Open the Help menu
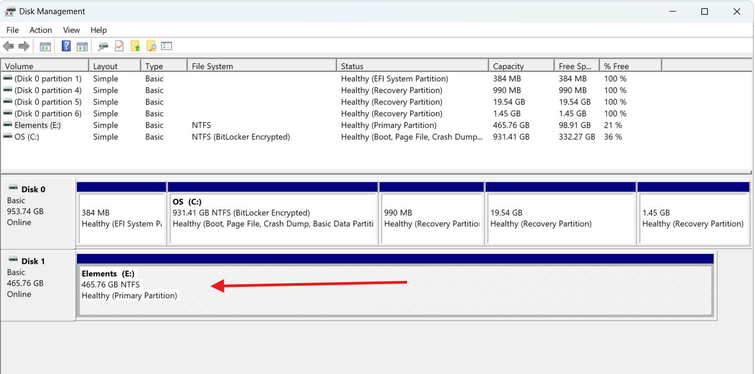 pyautogui.click(x=99, y=30)
